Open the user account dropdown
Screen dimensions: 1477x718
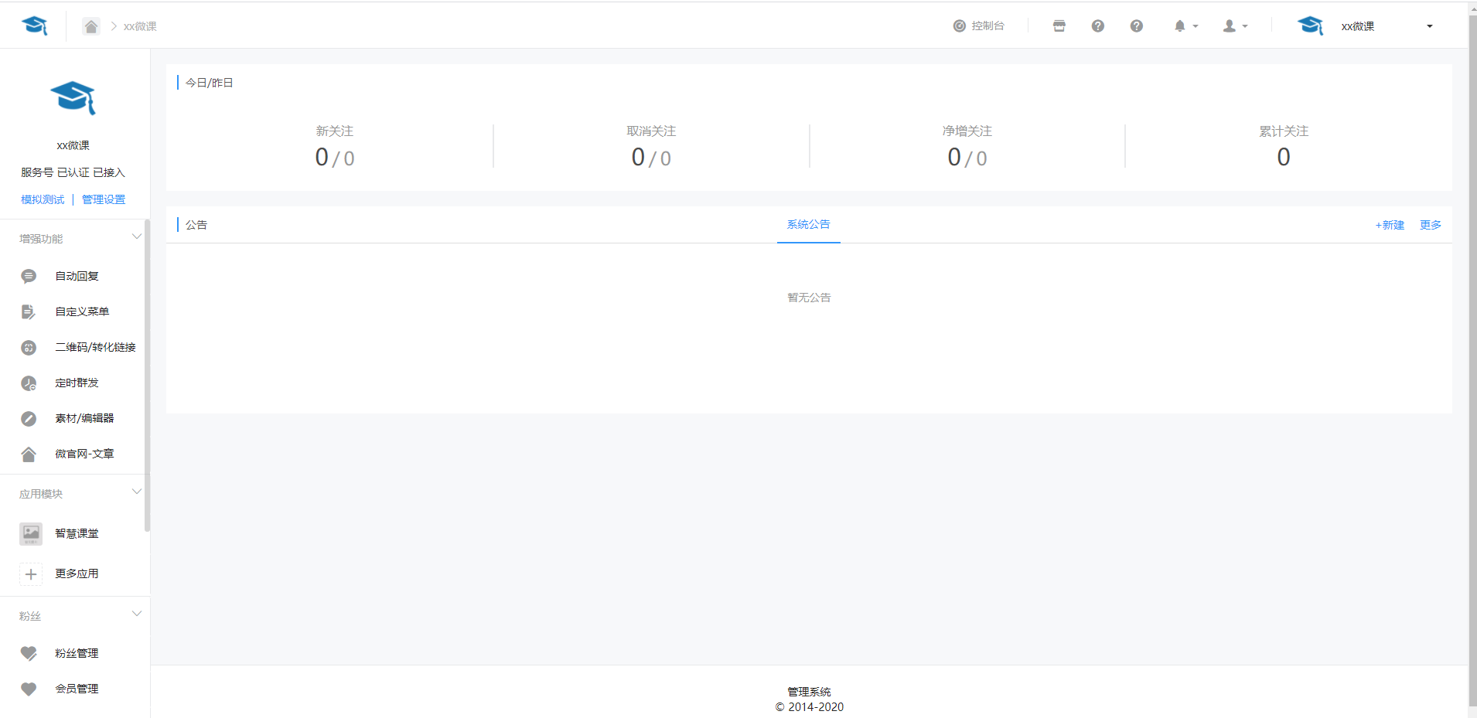coord(1235,26)
